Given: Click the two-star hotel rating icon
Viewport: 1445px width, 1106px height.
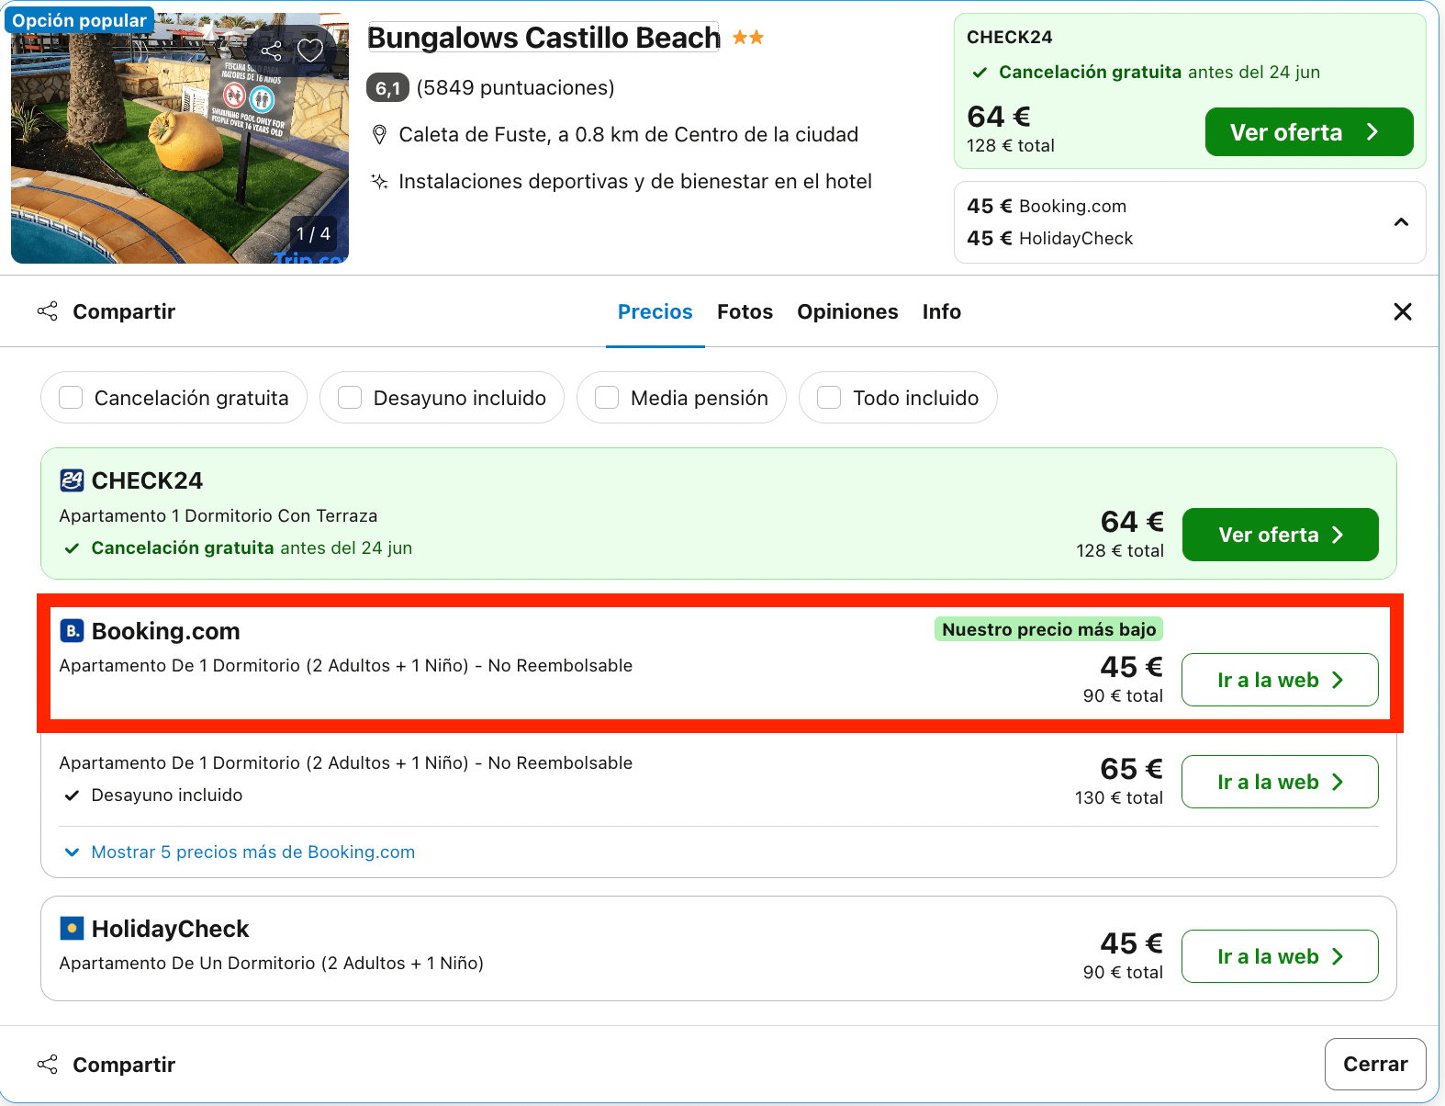Looking at the screenshot, I should click(x=748, y=38).
